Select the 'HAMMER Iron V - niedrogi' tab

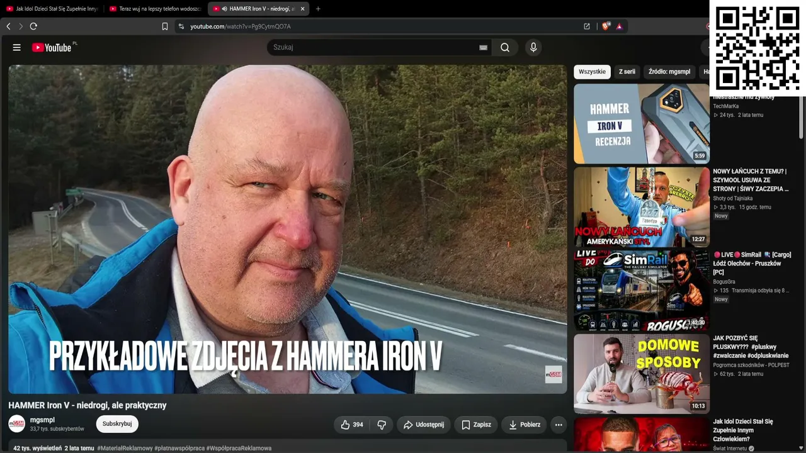[258, 9]
